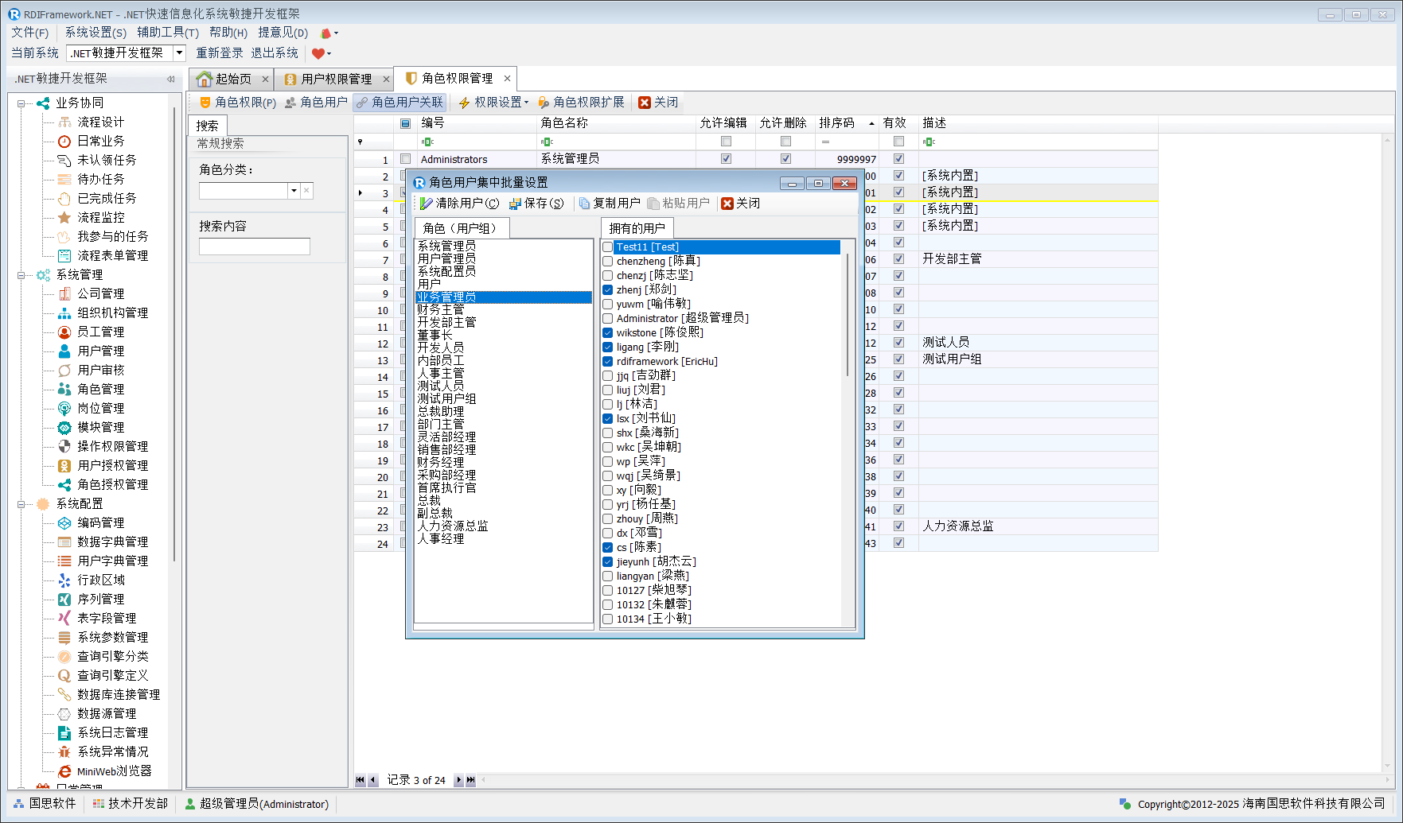
Task: Select 财务主管 in the role list
Action: [x=441, y=309]
